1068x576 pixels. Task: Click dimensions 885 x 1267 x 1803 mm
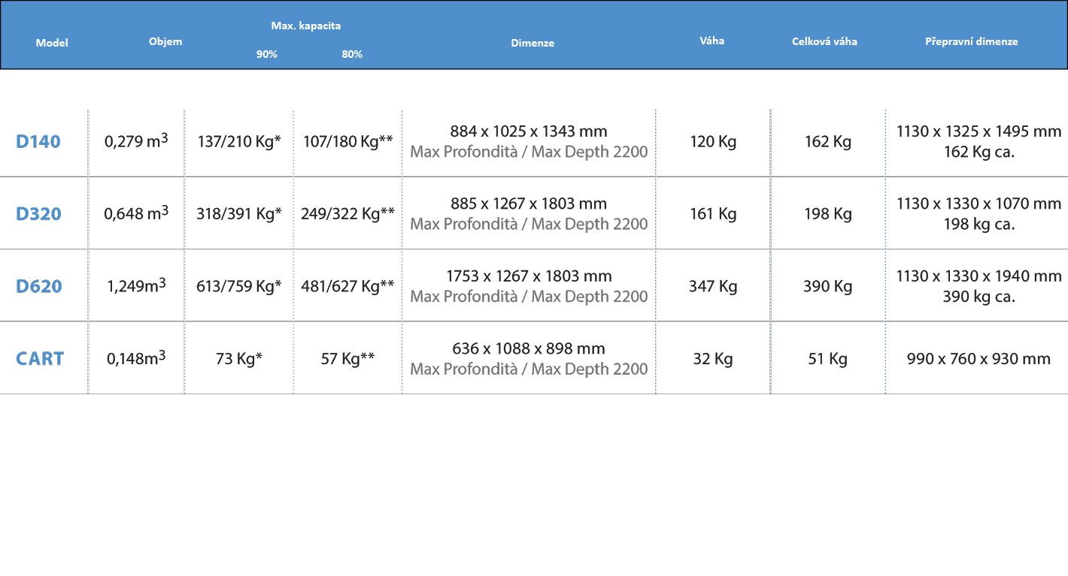point(529,204)
